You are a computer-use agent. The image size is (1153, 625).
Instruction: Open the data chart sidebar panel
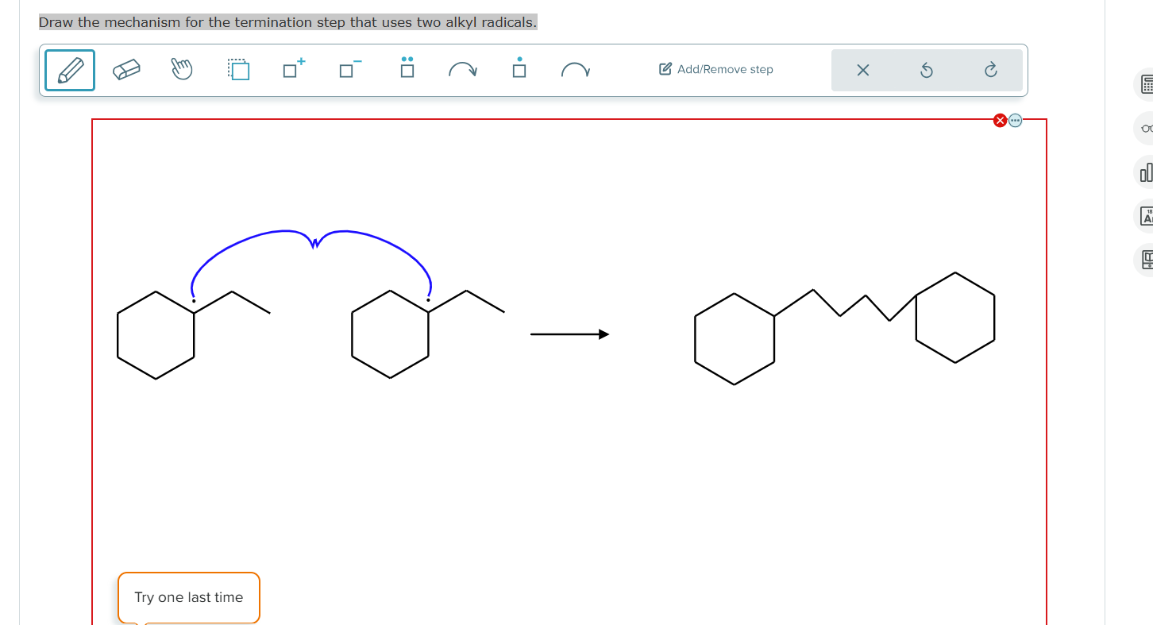point(1146,172)
